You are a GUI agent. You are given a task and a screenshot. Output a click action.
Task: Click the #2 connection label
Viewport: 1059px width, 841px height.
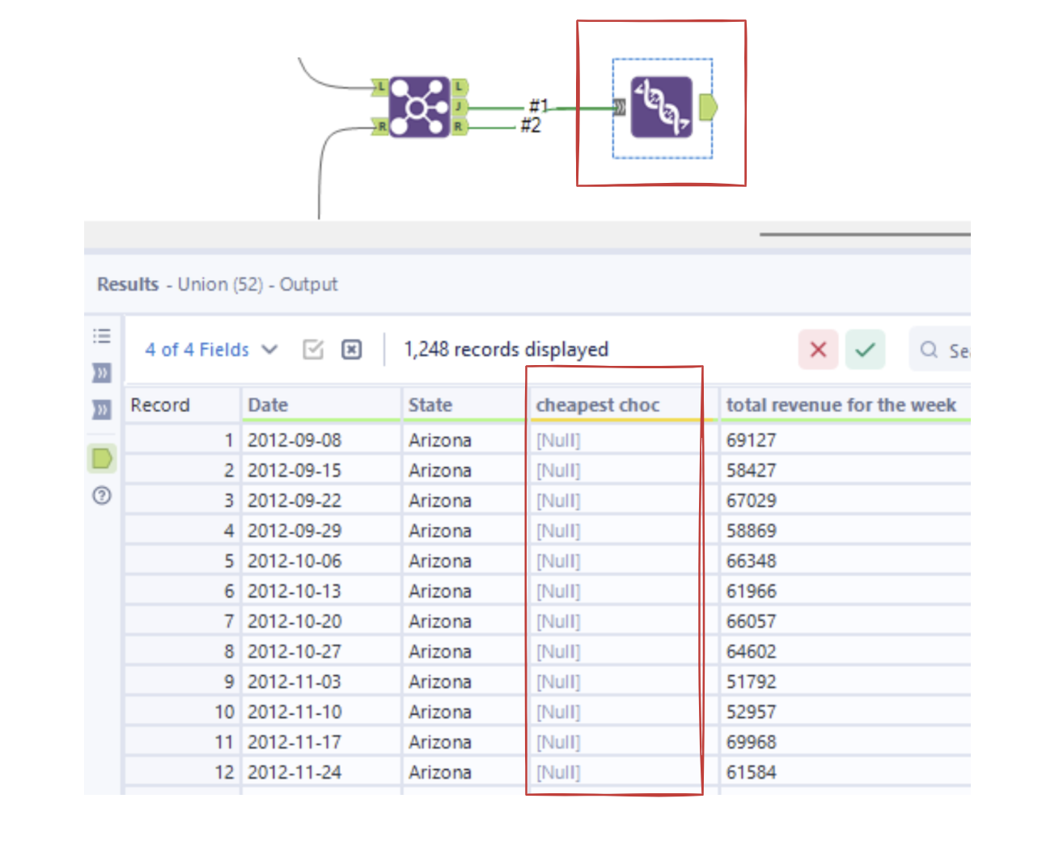[x=531, y=125]
